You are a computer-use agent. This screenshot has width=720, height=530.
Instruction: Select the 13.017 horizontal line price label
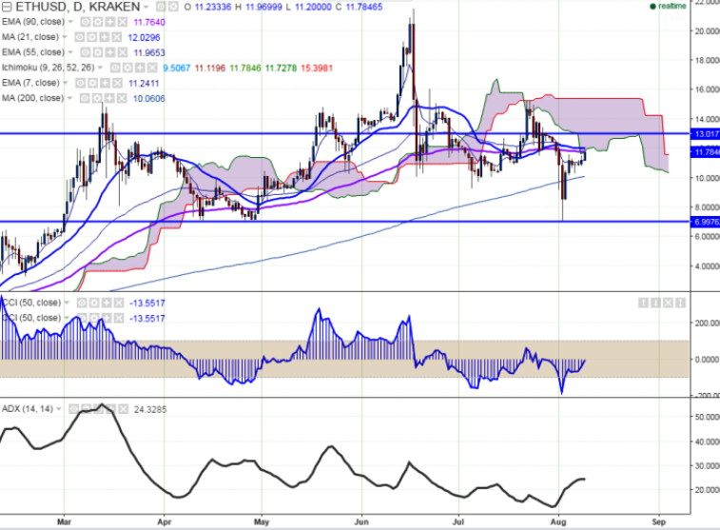click(705, 134)
